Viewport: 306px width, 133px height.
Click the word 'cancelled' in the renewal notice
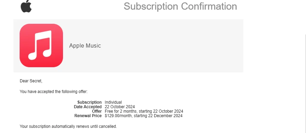coord(108,126)
